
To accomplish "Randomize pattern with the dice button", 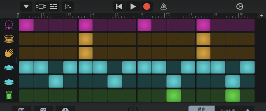I will pyautogui.click(x=43, y=109).
